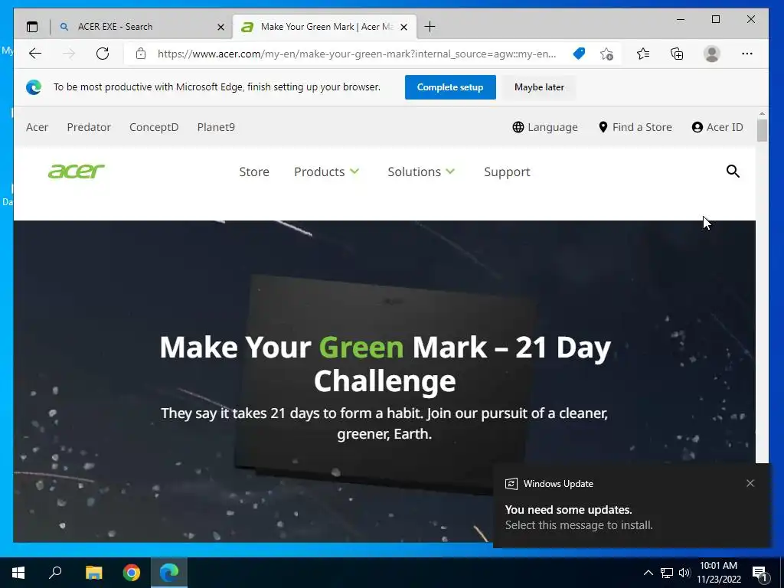Click Microsoft Edge taskbar icon
Screen dimensions: 784x588
point(169,573)
